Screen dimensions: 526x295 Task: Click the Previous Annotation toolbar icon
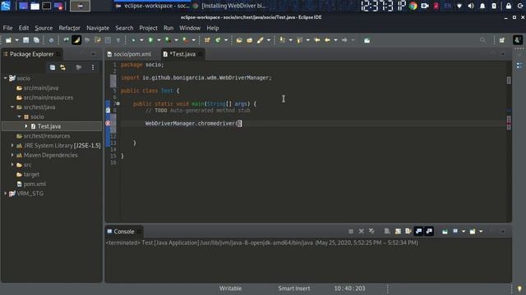[x=299, y=40]
